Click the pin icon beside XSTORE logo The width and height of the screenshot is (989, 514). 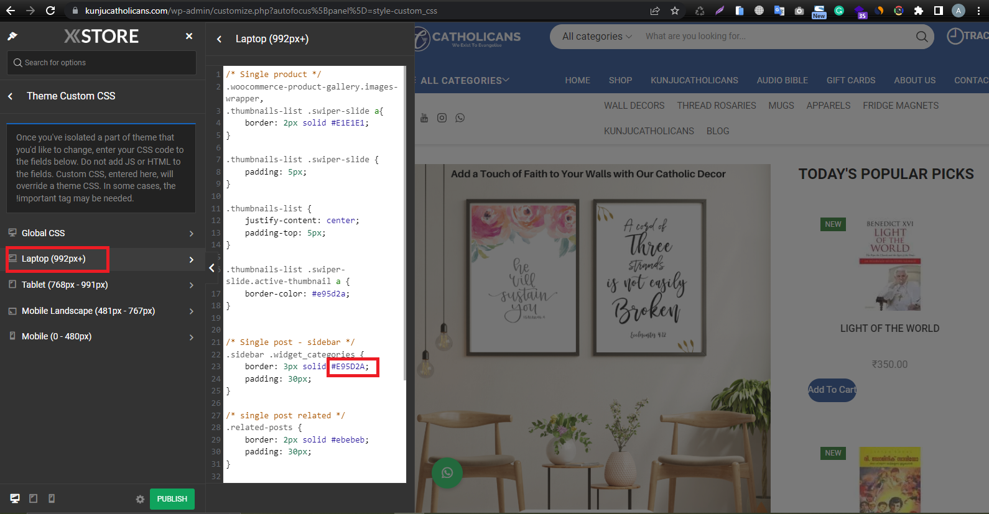pyautogui.click(x=12, y=37)
